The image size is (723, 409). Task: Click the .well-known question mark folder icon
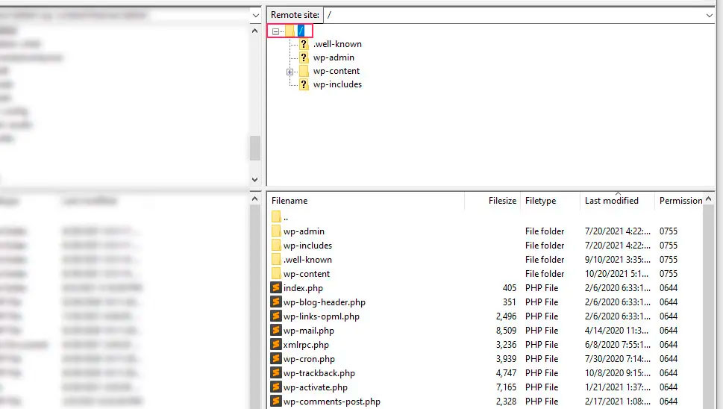(x=304, y=44)
